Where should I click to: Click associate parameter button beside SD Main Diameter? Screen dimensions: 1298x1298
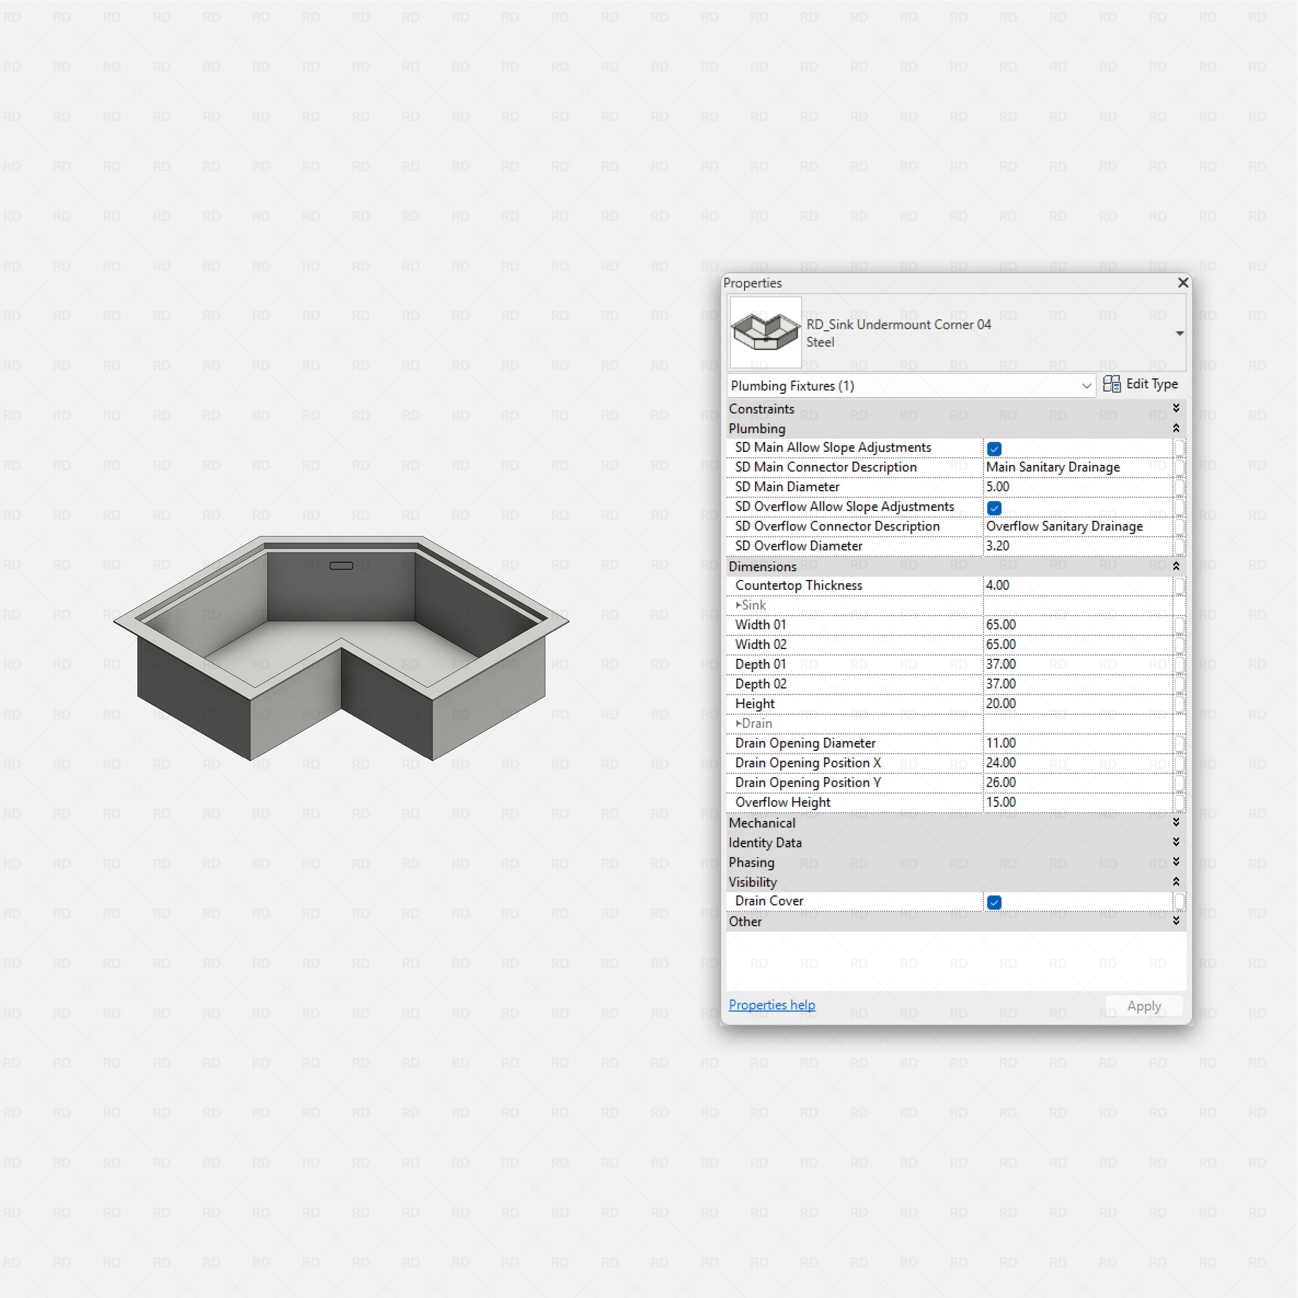pyautogui.click(x=1180, y=486)
